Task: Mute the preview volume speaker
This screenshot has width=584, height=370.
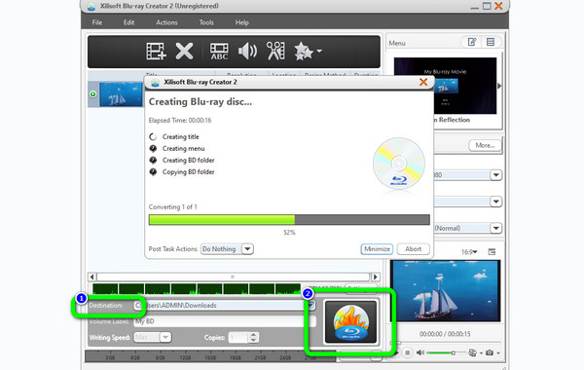Action: click(x=420, y=352)
